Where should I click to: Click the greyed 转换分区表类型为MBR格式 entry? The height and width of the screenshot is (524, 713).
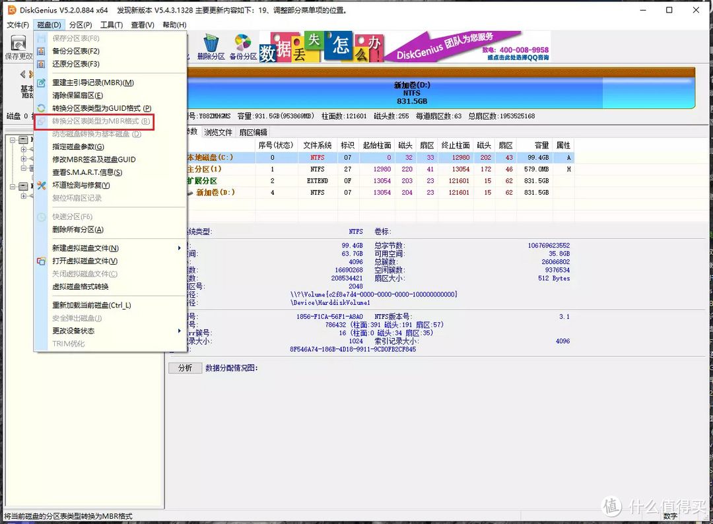click(x=101, y=121)
